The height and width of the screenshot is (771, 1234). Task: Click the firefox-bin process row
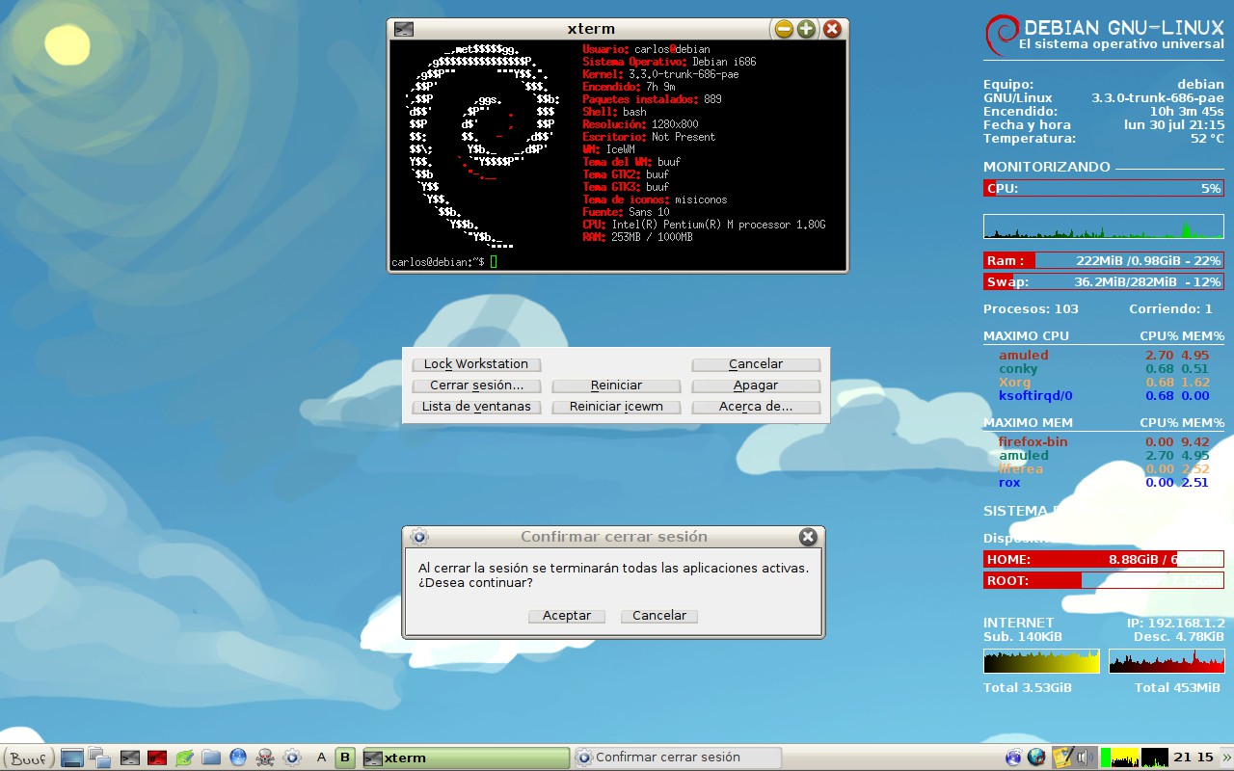(x=1104, y=442)
